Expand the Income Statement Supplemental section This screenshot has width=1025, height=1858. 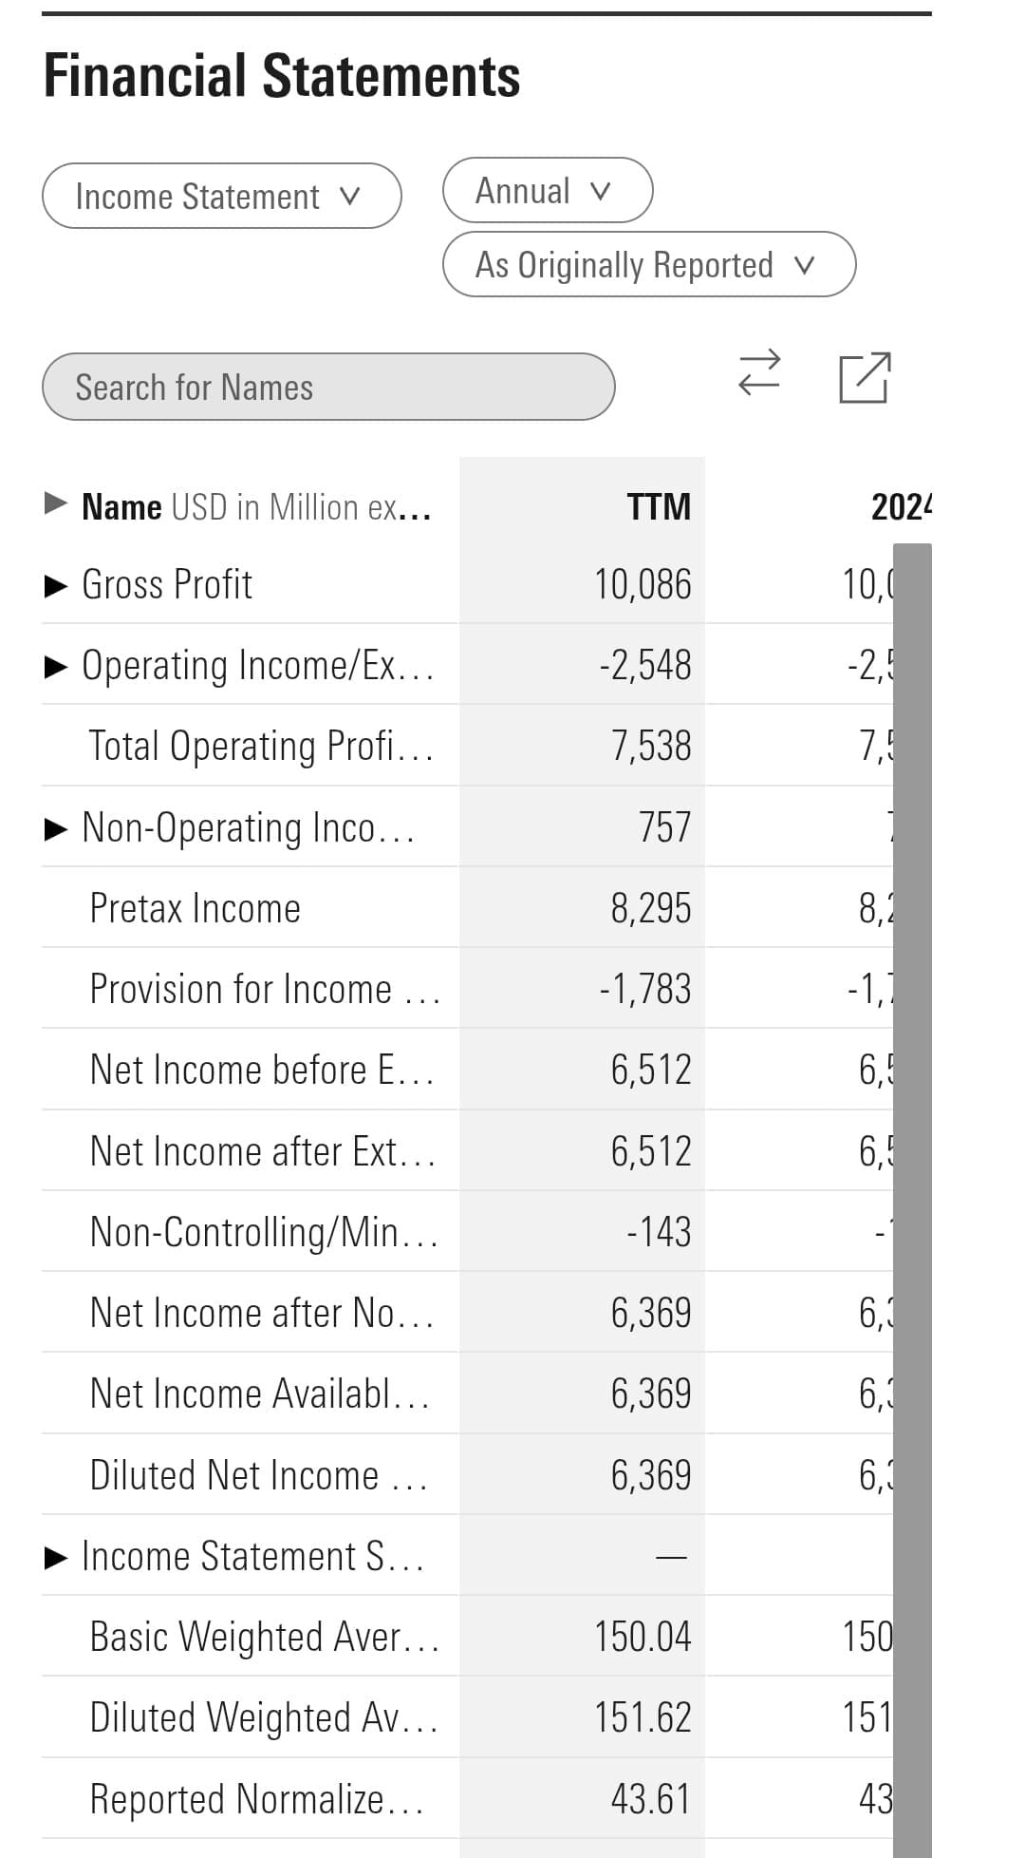tap(59, 1556)
